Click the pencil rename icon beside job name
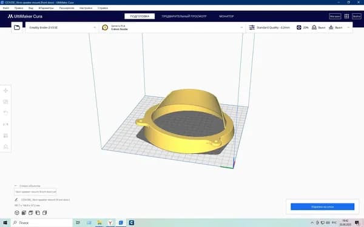This screenshot has height=227, width=364. [x=16, y=200]
